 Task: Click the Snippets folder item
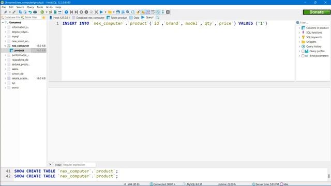point(311,42)
